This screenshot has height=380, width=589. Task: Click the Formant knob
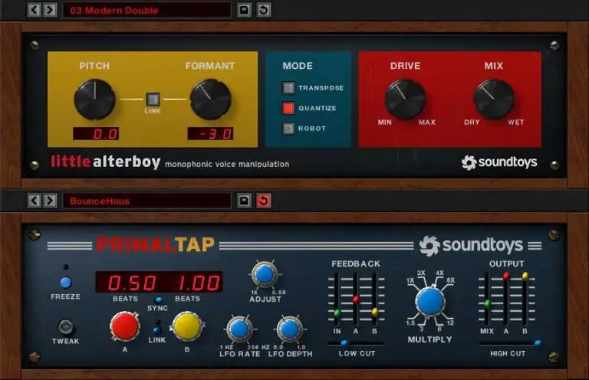click(x=210, y=100)
